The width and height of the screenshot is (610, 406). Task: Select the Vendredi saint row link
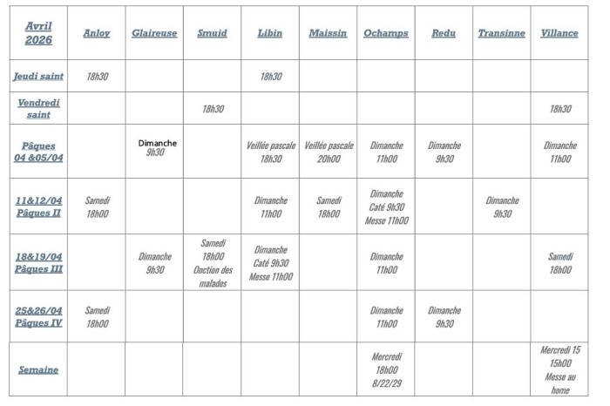click(x=37, y=108)
